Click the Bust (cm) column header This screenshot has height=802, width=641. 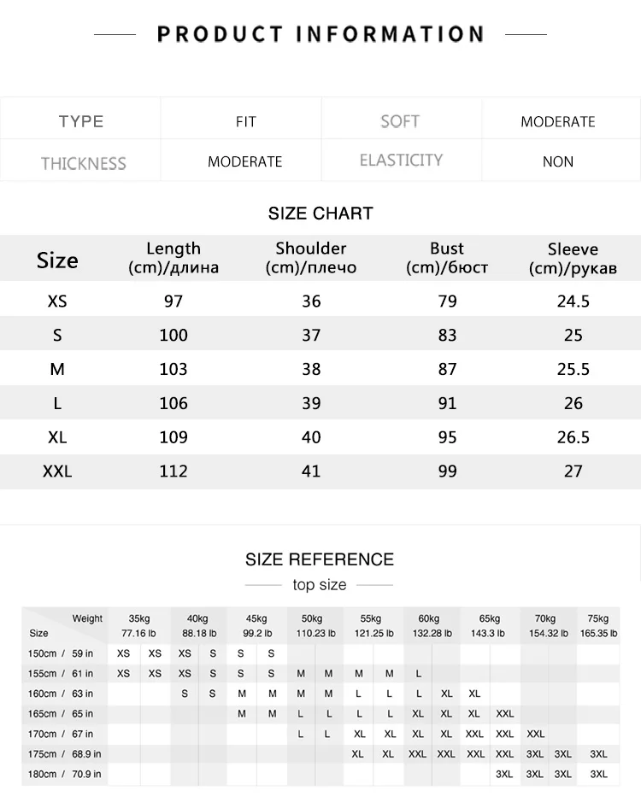tap(447, 258)
